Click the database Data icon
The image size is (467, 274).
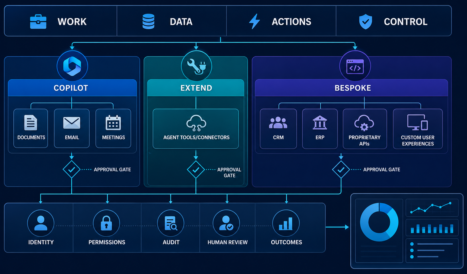point(148,21)
